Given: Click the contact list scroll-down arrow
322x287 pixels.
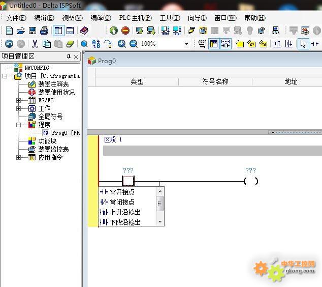Looking at the screenshot, I should pyautogui.click(x=160, y=221).
